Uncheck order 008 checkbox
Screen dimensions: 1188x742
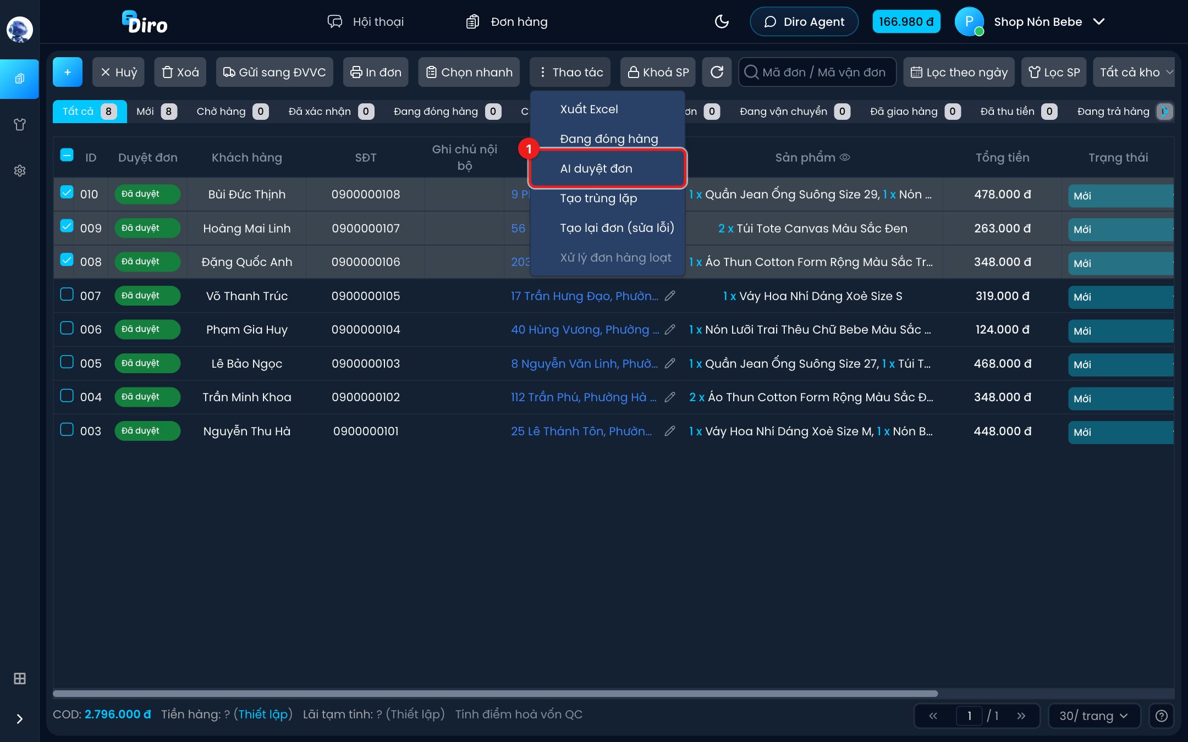(67, 260)
